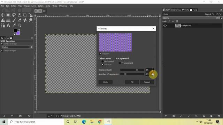The image size is (223, 125).
Task: Select the Paths tool
Action: point(3,25)
